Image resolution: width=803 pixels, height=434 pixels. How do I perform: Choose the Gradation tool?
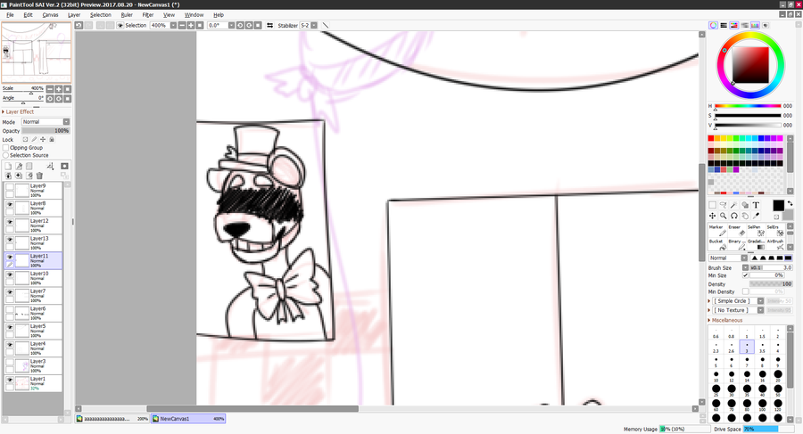tap(756, 244)
